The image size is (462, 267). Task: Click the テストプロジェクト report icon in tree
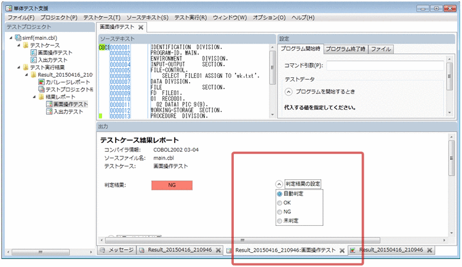[x=42, y=89]
